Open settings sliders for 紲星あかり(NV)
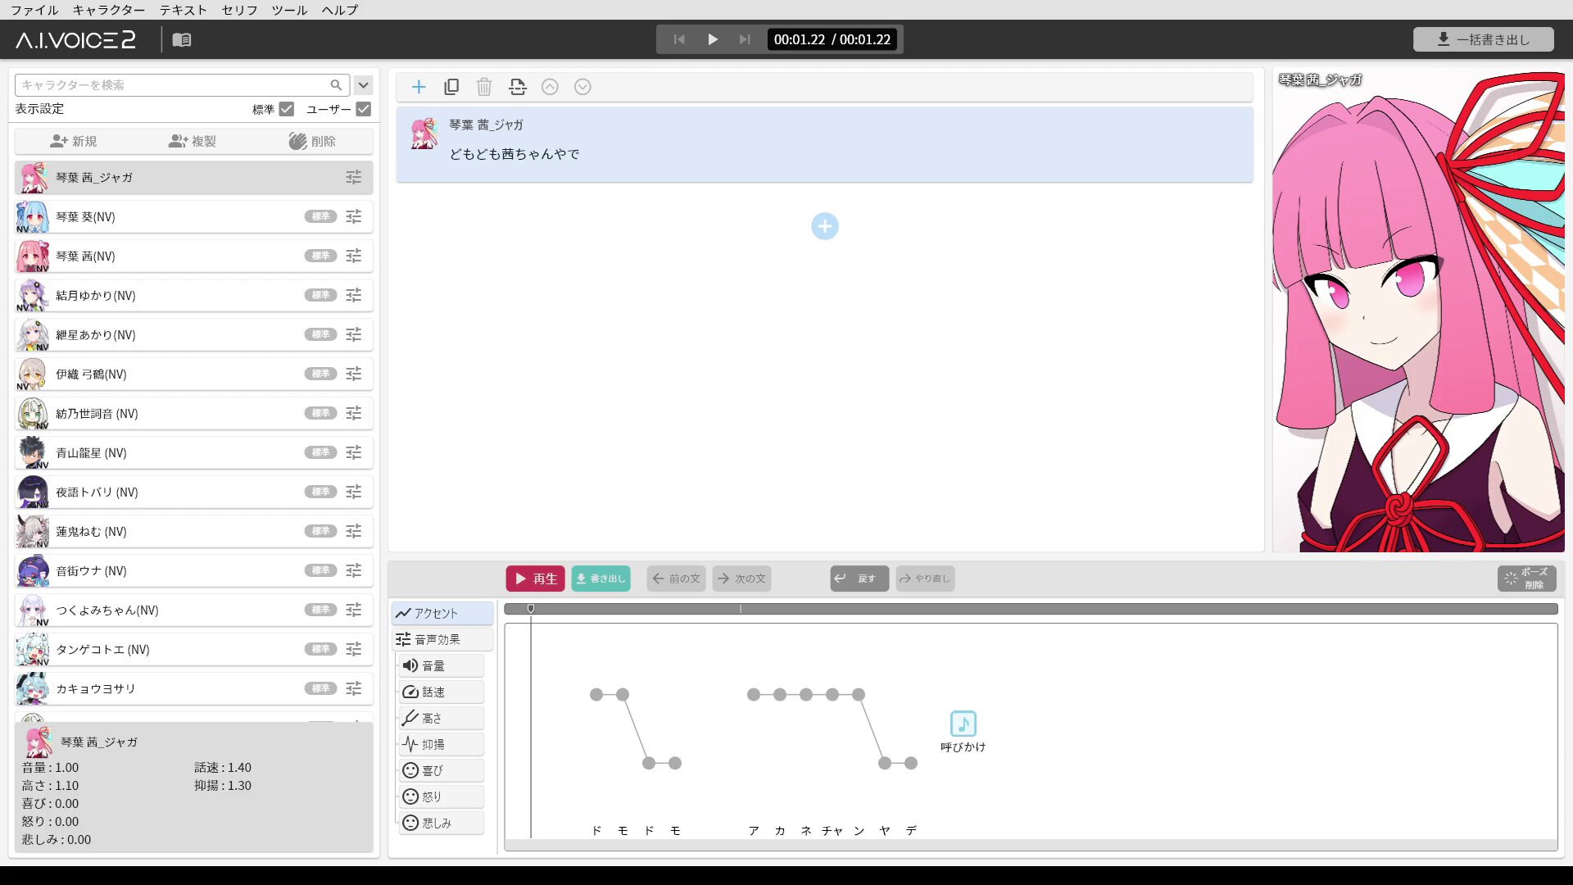 click(x=354, y=334)
